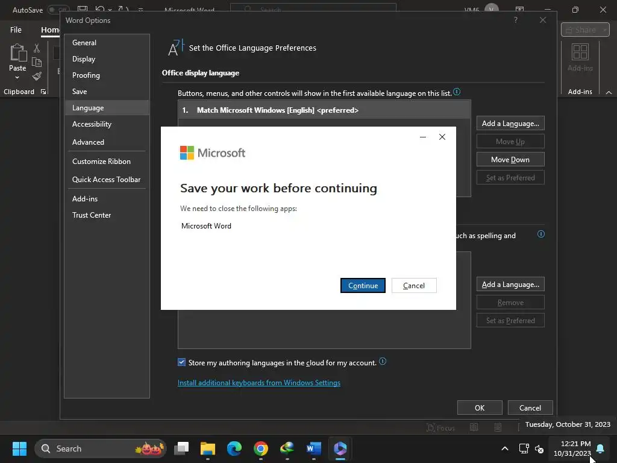Open the Customize Ribbon category

(107, 162)
